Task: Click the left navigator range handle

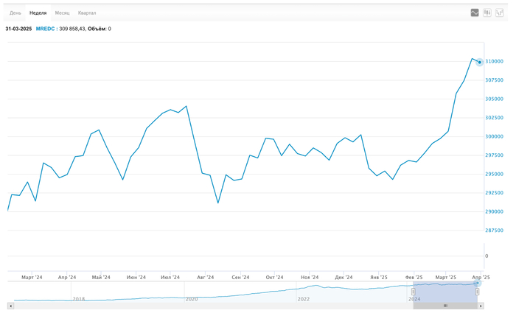Action: 414,292
